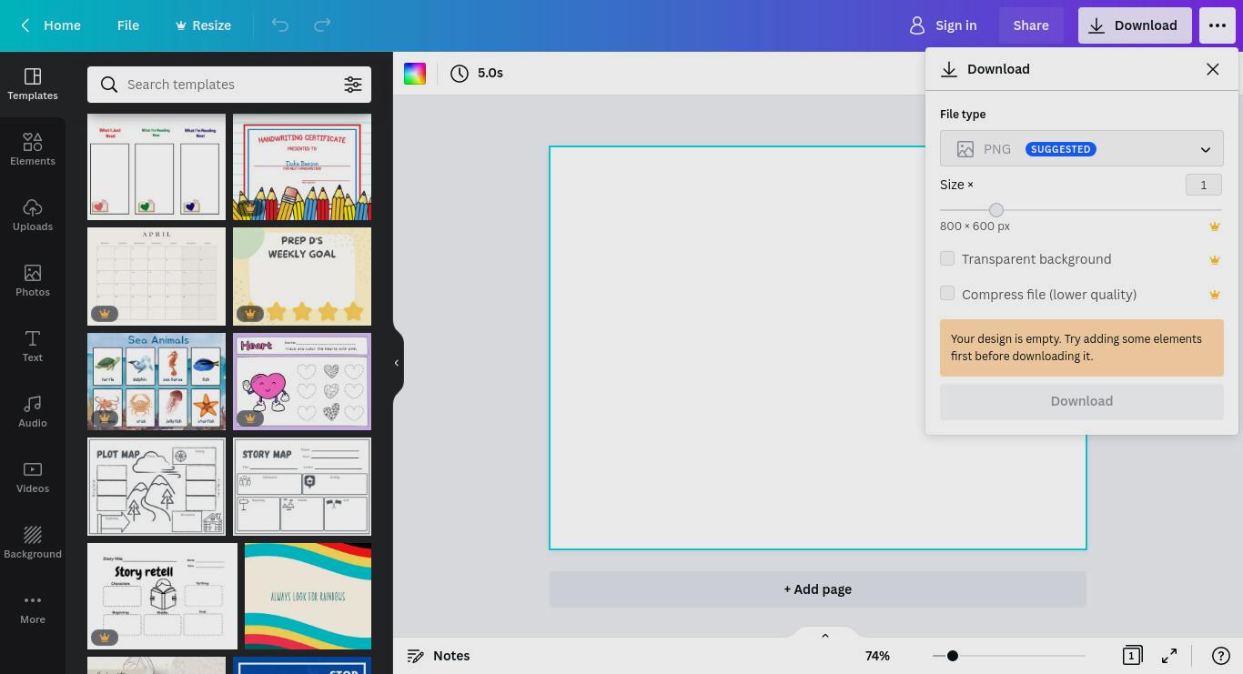Open the Help question mark
The width and height of the screenshot is (1243, 674).
coord(1221,656)
